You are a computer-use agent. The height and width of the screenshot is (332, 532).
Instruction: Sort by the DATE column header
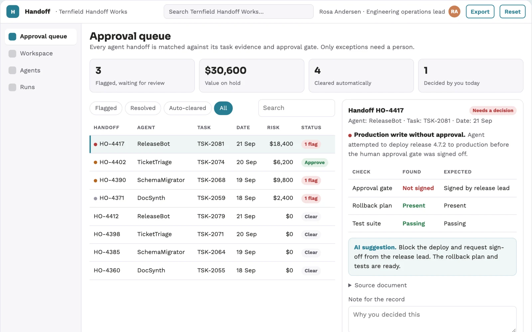[243, 128]
